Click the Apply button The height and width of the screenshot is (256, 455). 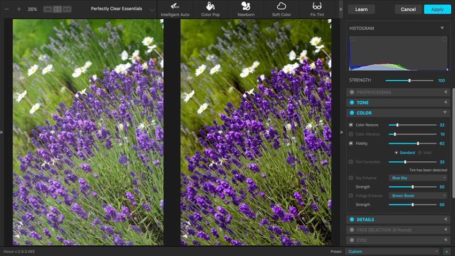click(x=437, y=9)
